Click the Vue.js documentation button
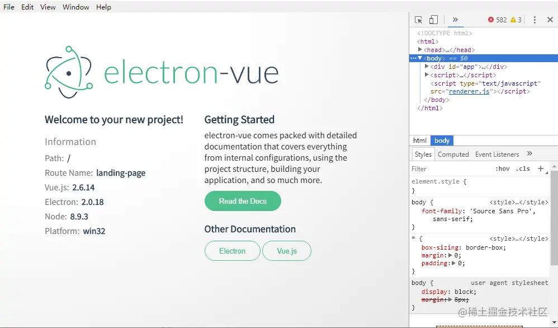The width and height of the screenshot is (558, 328). [287, 251]
